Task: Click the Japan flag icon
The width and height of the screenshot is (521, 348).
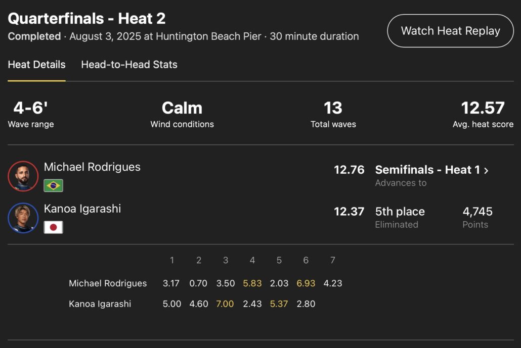Action: coord(53,227)
